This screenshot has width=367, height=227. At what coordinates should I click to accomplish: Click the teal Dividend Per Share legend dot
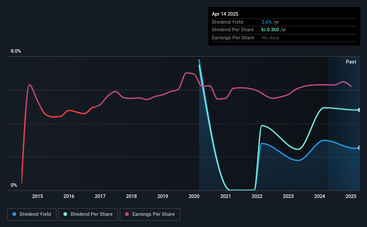tap(65, 214)
